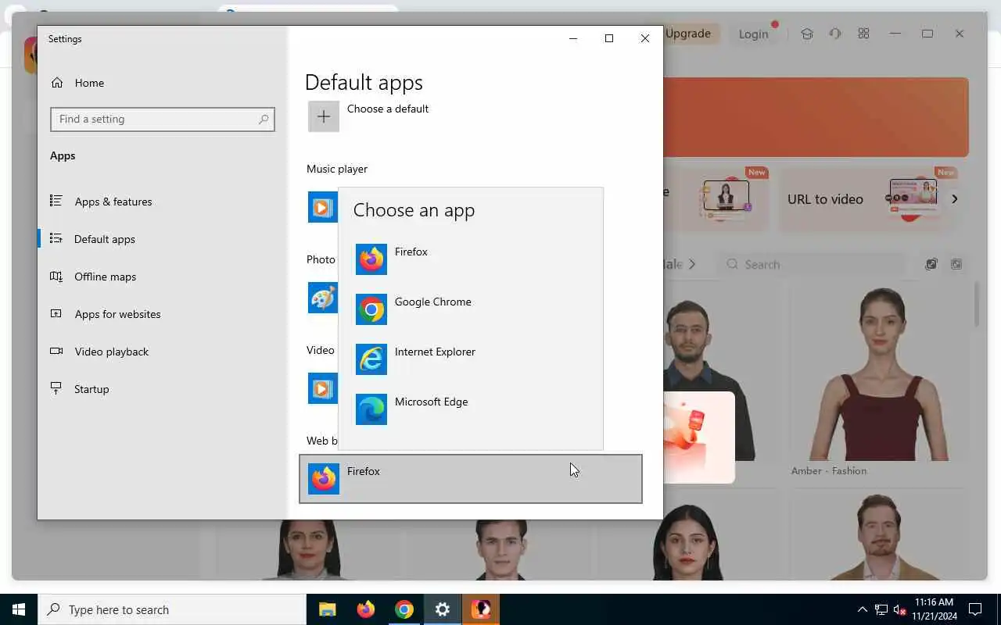Click the first icon right of avatar Search
Screen dimensions: 1001x625
click(931, 264)
